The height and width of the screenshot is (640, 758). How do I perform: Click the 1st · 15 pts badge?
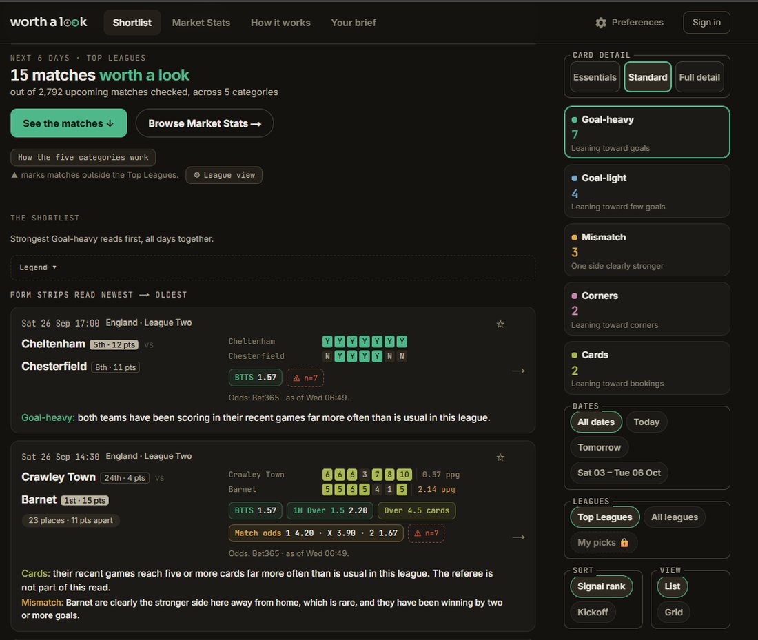coord(85,500)
